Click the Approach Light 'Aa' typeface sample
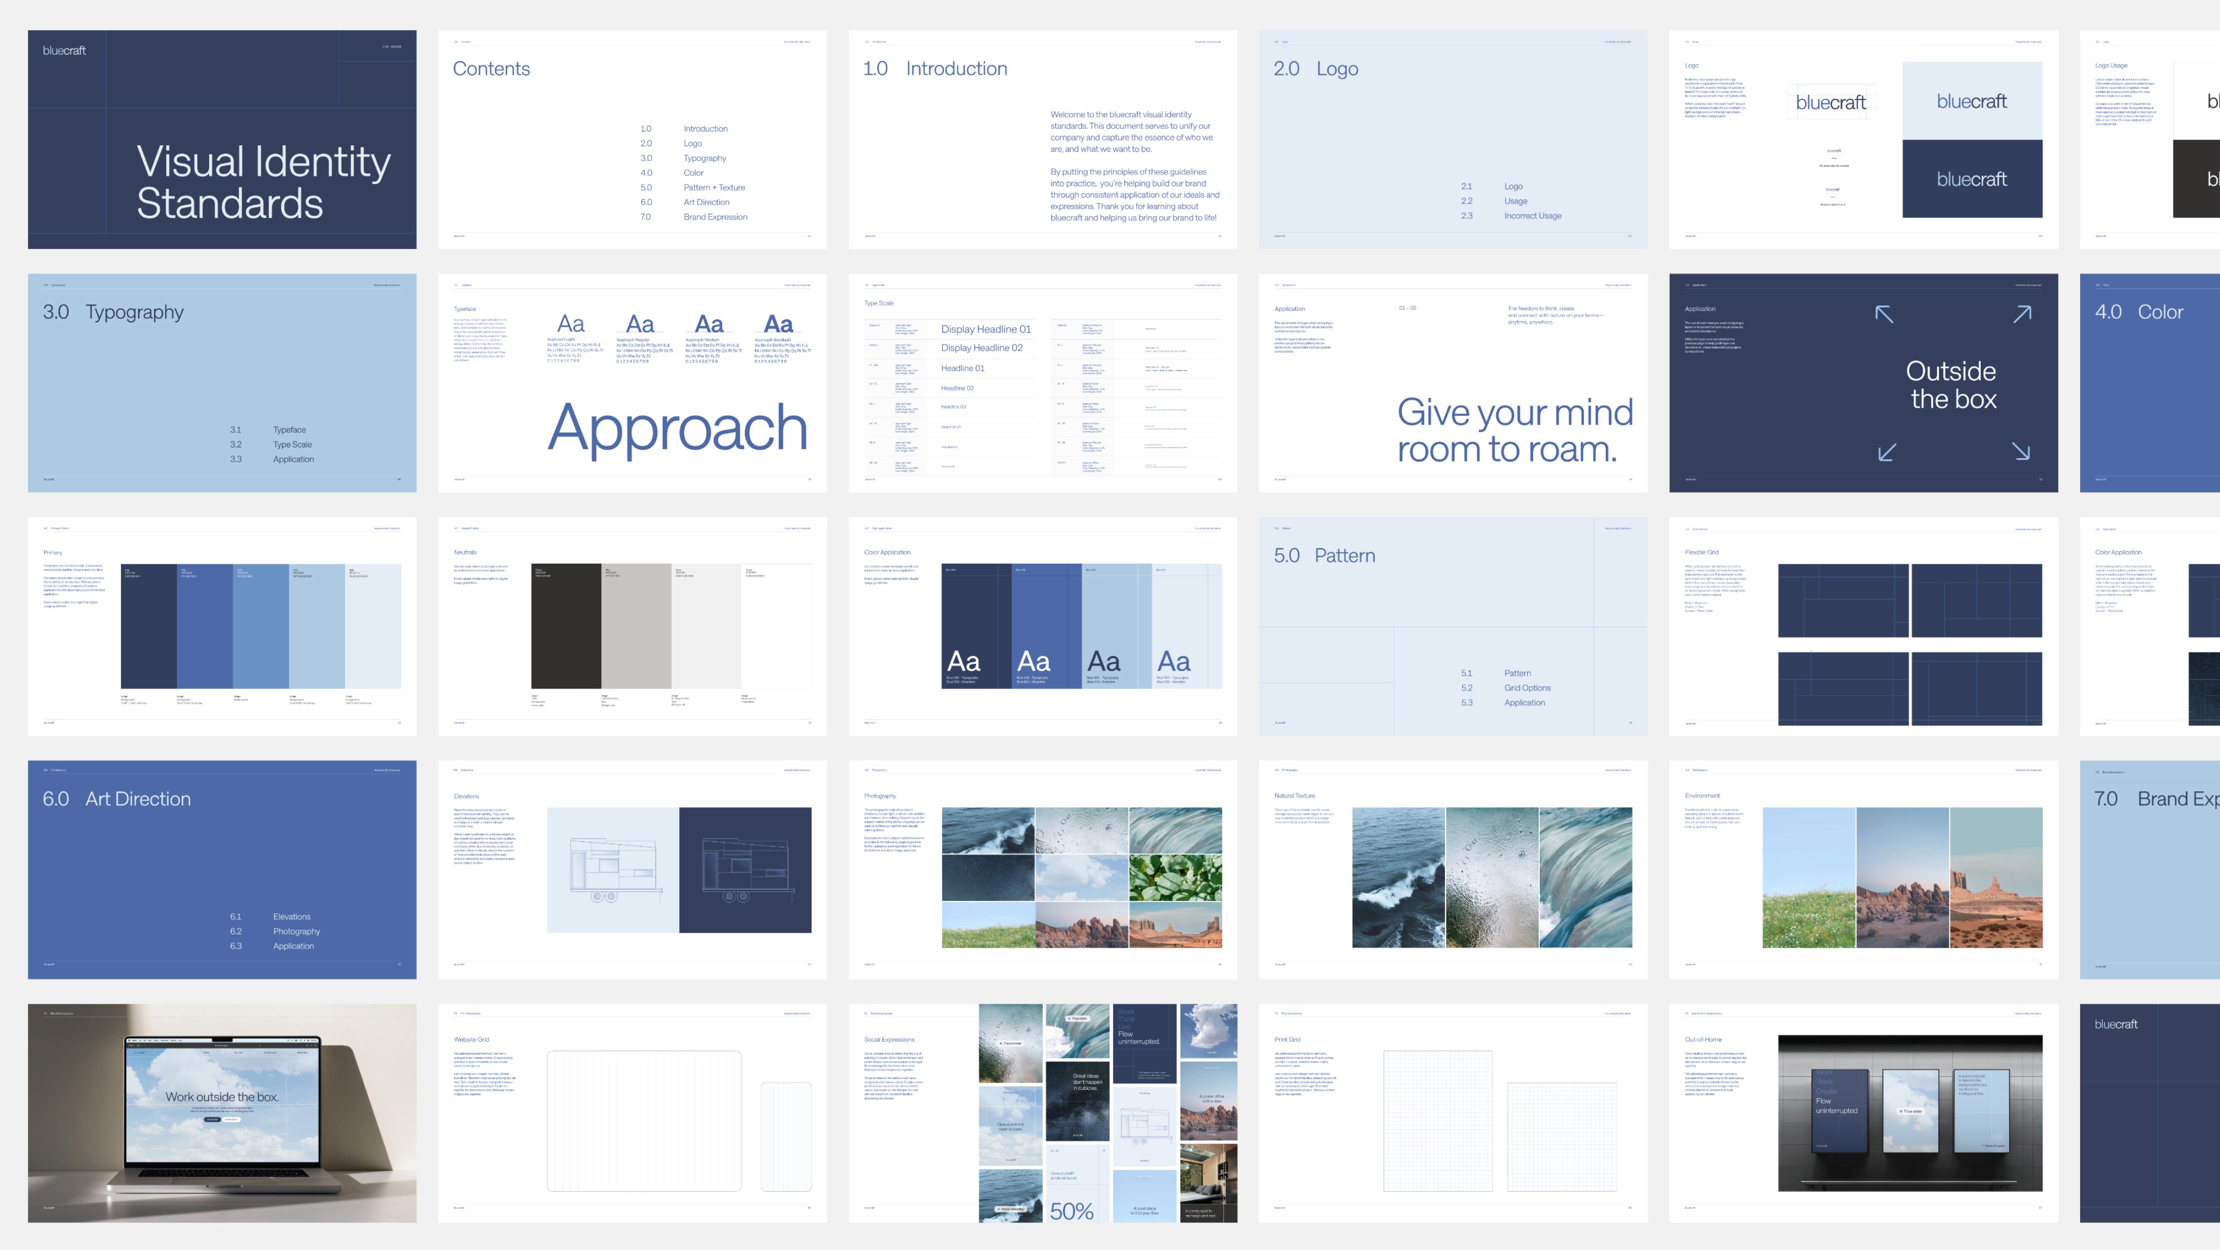 point(571,324)
